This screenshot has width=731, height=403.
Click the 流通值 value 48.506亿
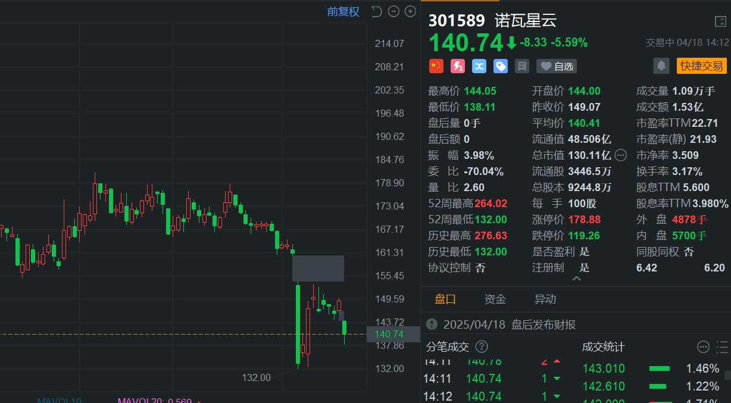(x=589, y=139)
